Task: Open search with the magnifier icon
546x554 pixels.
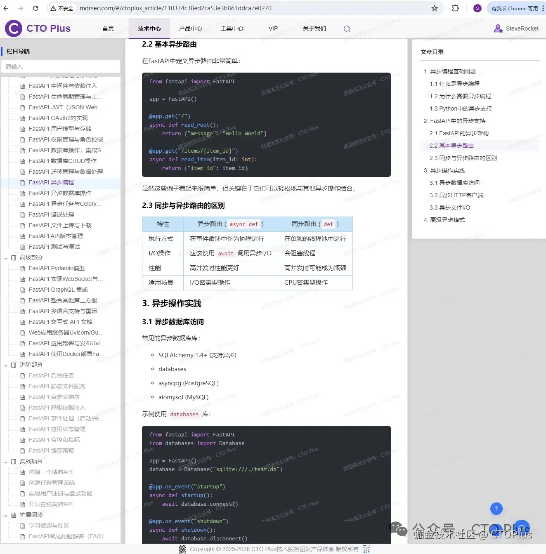Action: (x=347, y=28)
